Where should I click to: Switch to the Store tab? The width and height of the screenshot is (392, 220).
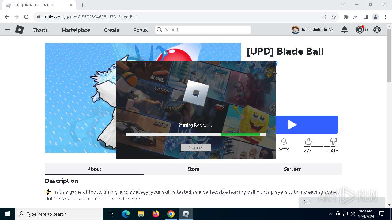tap(193, 169)
